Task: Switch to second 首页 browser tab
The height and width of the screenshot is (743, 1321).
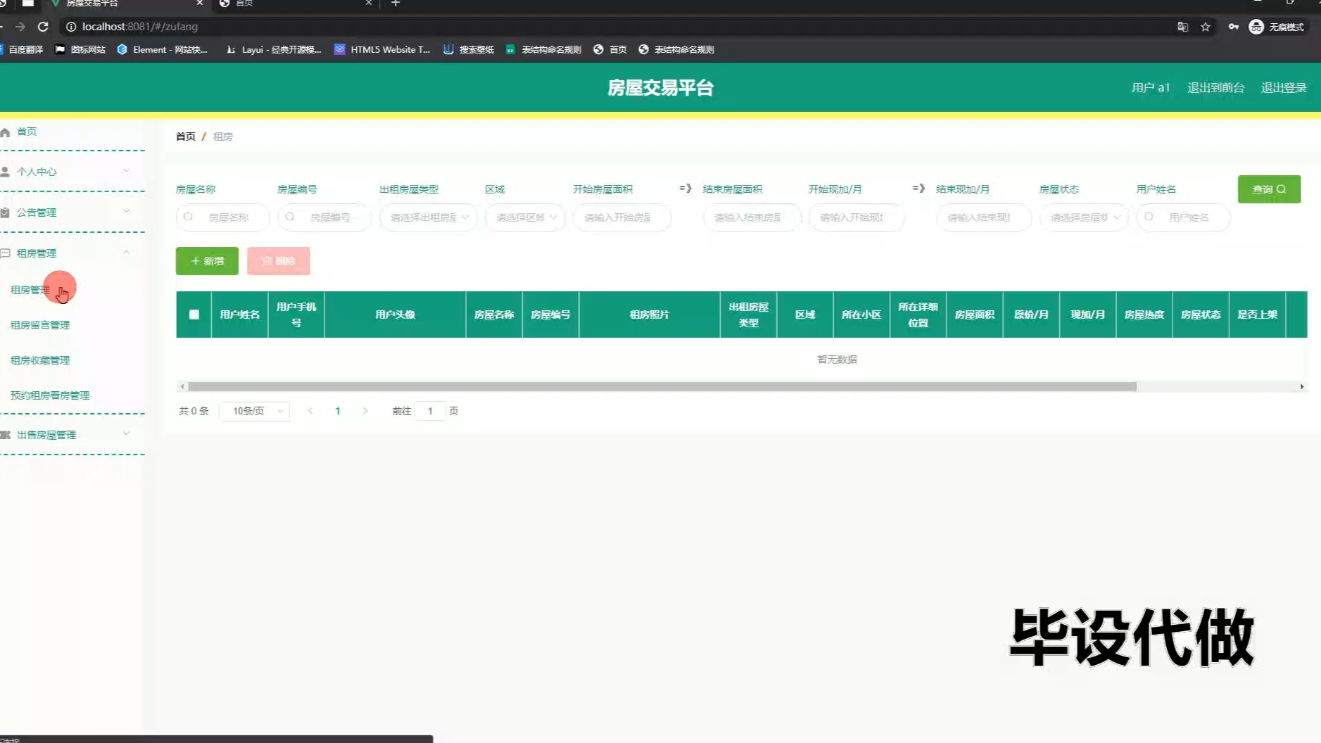Action: [x=296, y=4]
